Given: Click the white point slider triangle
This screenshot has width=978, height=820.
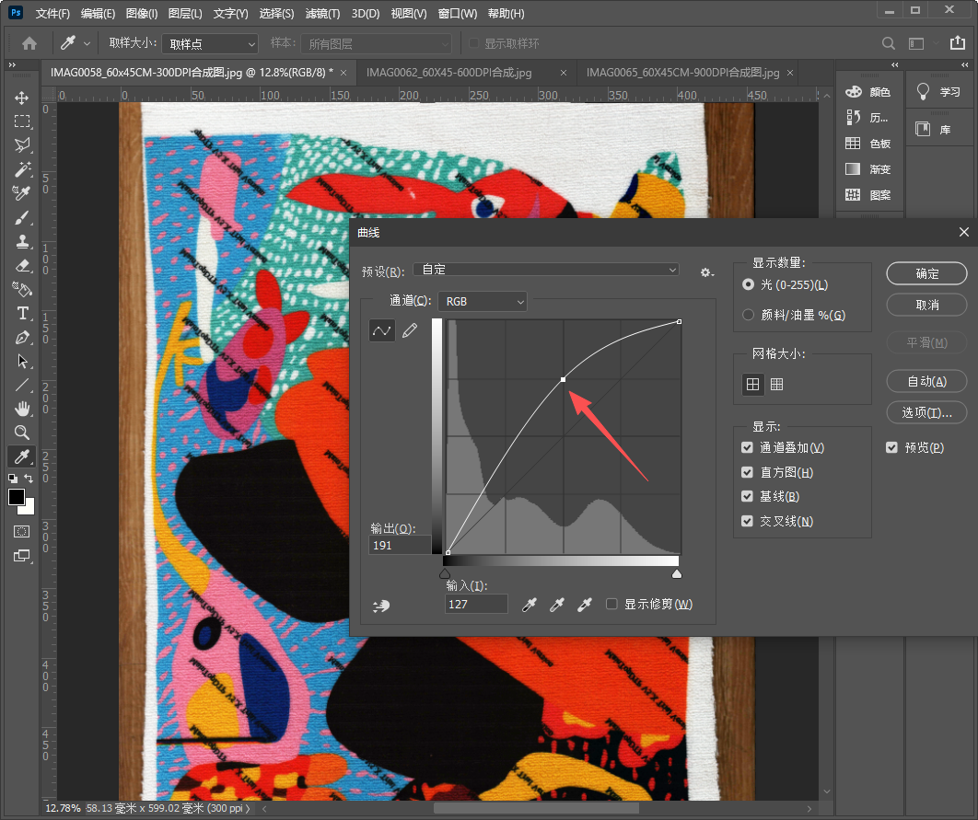Looking at the screenshot, I should [x=677, y=573].
